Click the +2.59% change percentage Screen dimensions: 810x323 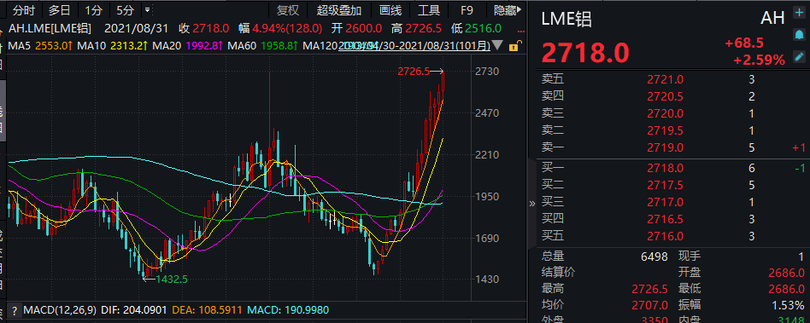pos(759,61)
